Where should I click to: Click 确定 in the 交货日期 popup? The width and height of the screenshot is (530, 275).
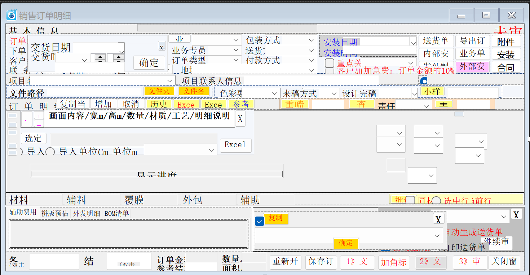click(x=149, y=63)
